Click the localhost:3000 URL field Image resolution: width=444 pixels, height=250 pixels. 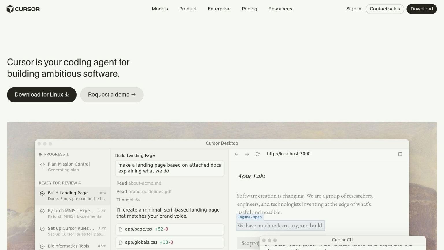coord(289,154)
